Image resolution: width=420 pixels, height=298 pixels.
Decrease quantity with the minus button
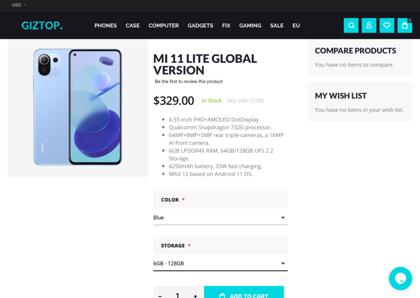coord(160,295)
